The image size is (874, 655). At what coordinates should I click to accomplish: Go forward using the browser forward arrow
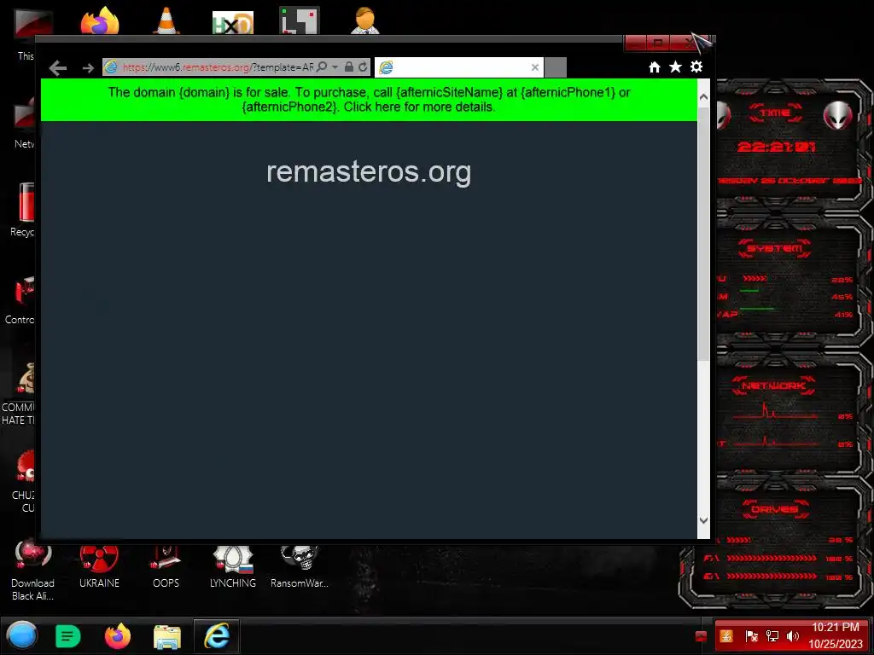click(88, 68)
